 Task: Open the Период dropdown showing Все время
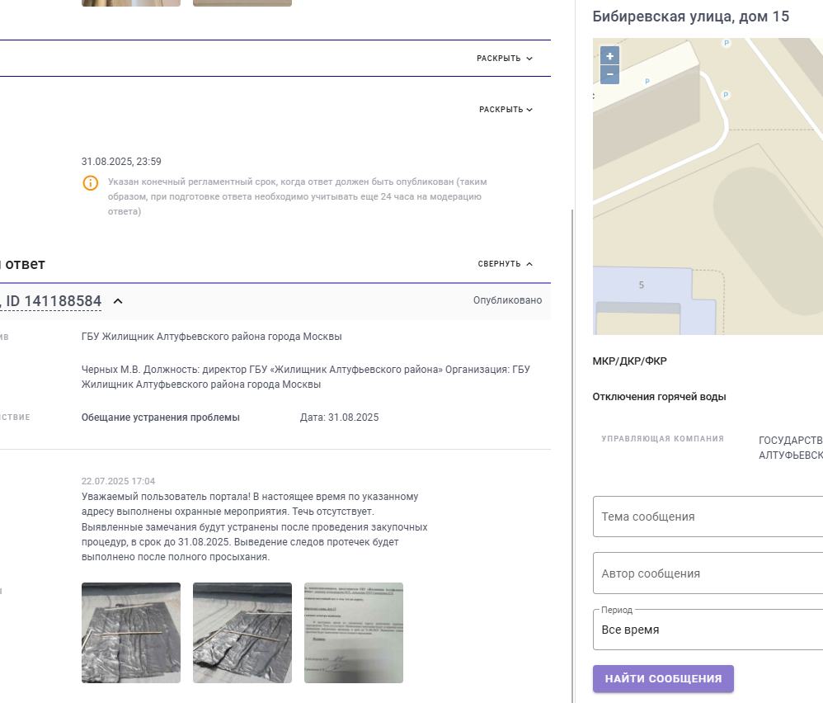coord(708,630)
